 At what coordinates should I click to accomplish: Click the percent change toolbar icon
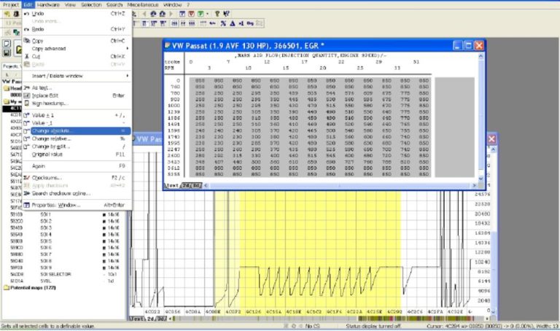(223, 23)
